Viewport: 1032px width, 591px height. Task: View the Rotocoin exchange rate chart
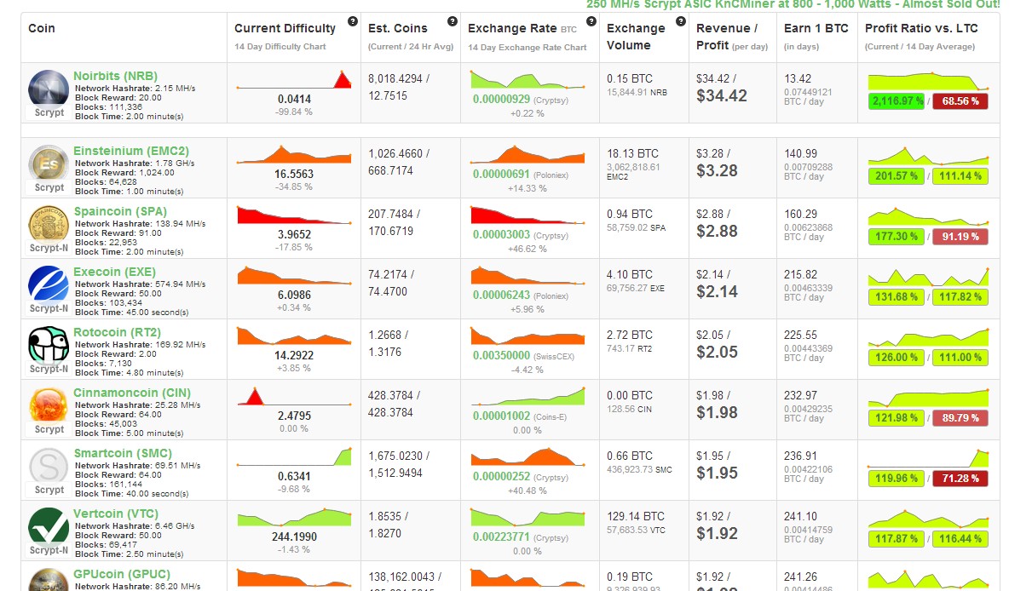click(x=528, y=336)
